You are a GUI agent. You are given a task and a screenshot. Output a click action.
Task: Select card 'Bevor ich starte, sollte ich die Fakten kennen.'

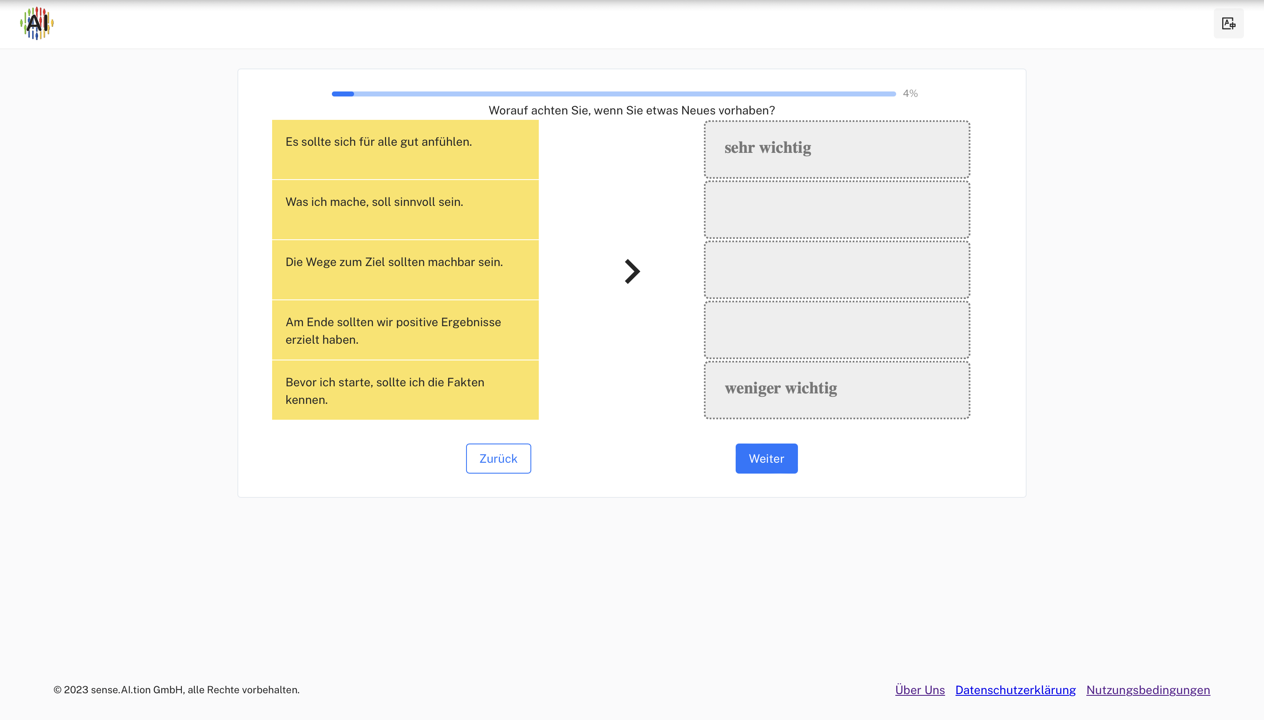pyautogui.click(x=405, y=390)
